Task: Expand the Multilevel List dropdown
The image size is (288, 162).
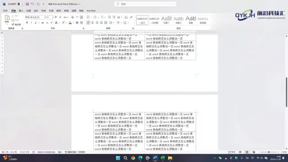Action: coord(105,17)
